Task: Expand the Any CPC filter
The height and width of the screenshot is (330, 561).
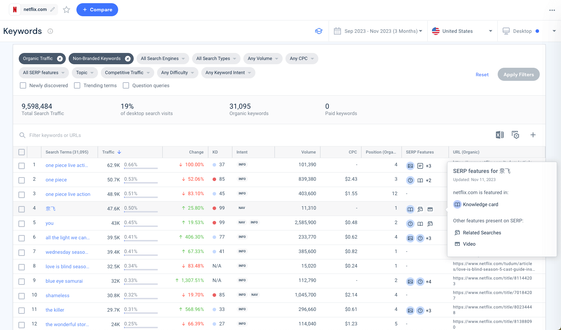Action: [302, 59]
